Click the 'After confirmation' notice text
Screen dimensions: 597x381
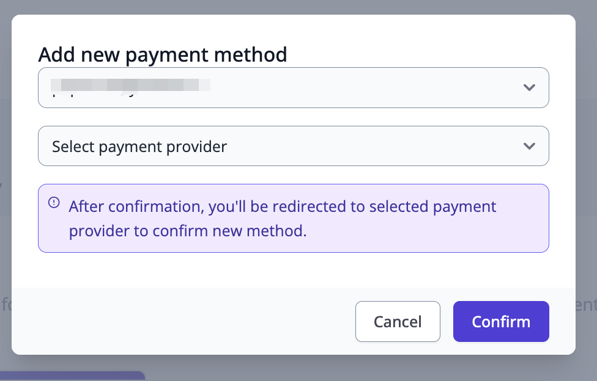point(282,206)
